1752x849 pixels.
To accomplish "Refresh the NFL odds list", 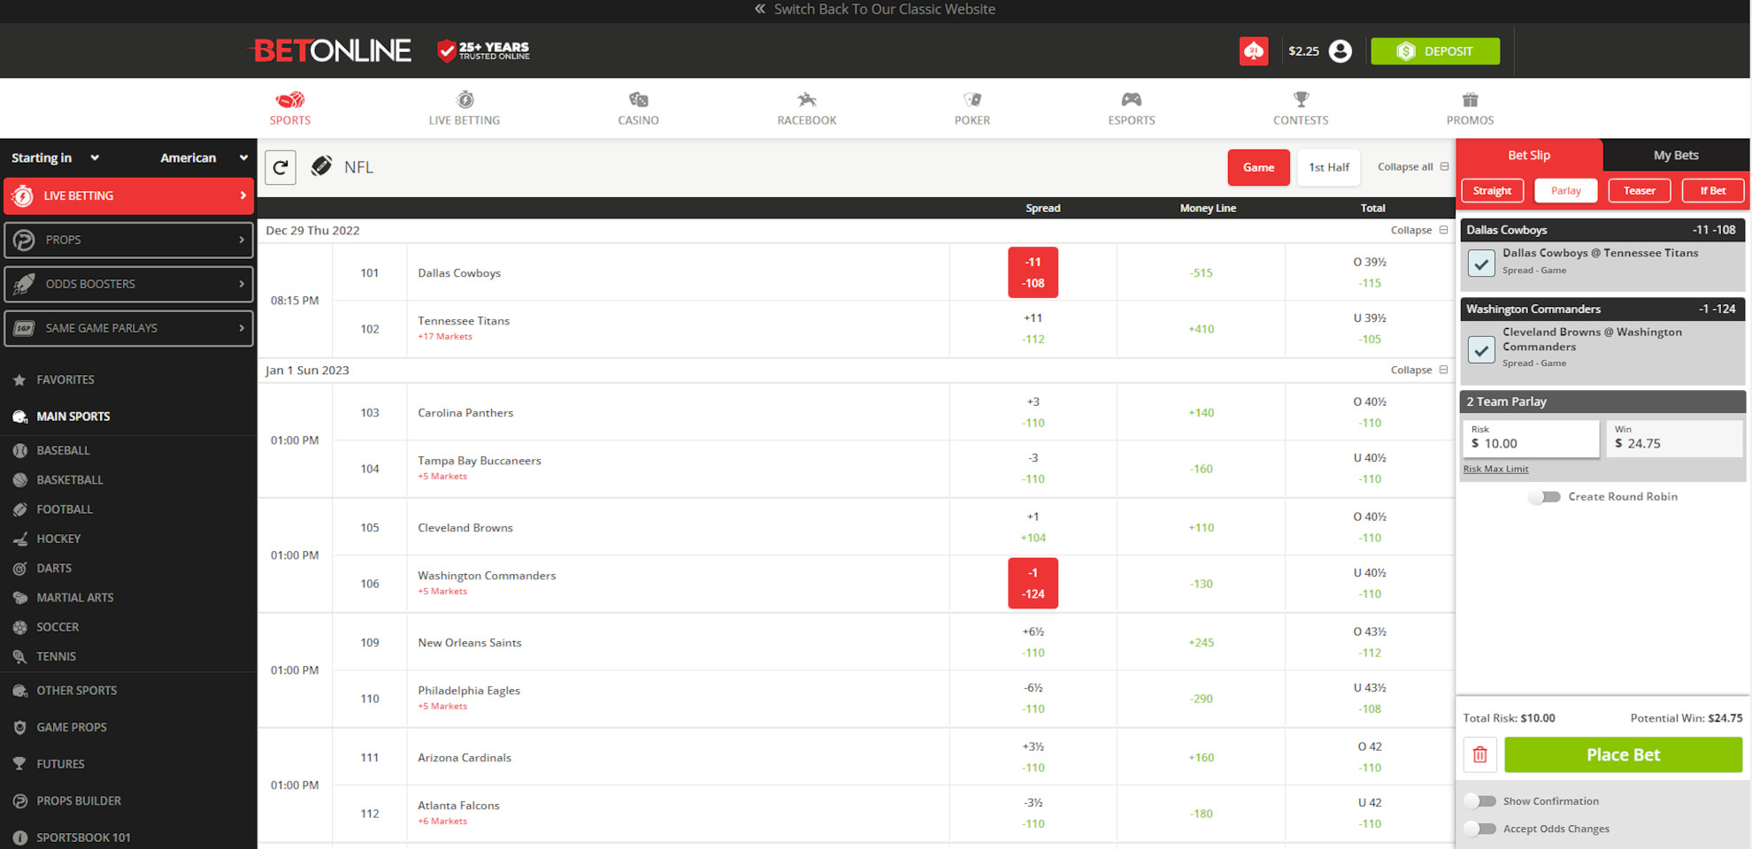I will [280, 167].
